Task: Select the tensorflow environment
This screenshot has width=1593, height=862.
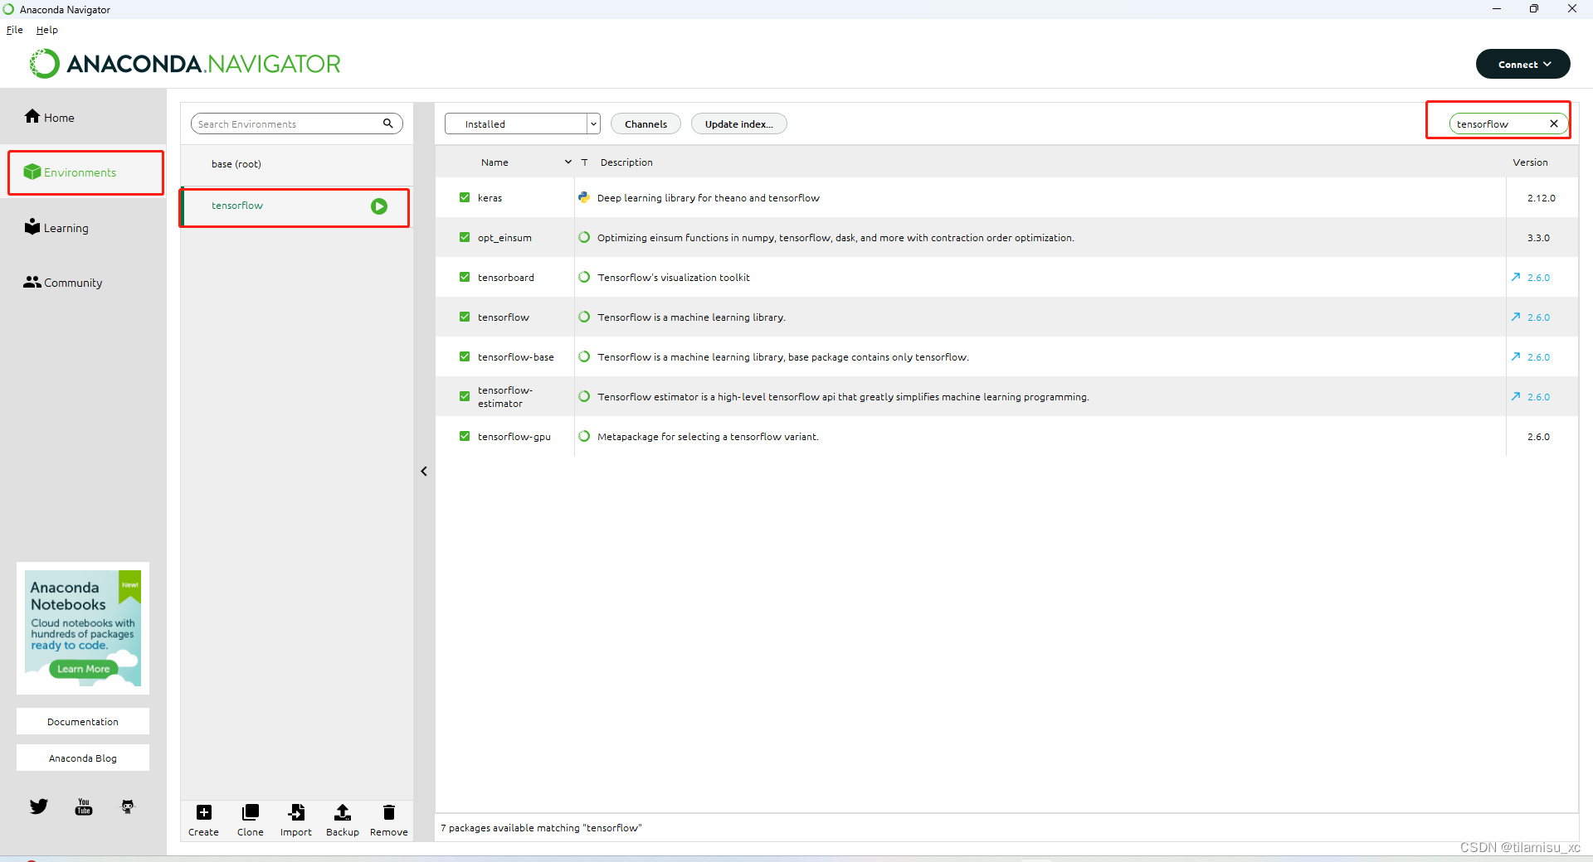Action: click(x=296, y=206)
